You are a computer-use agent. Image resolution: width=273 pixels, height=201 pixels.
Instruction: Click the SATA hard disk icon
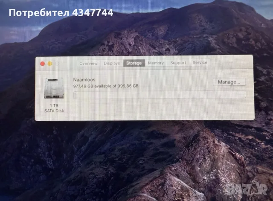coord(54,88)
